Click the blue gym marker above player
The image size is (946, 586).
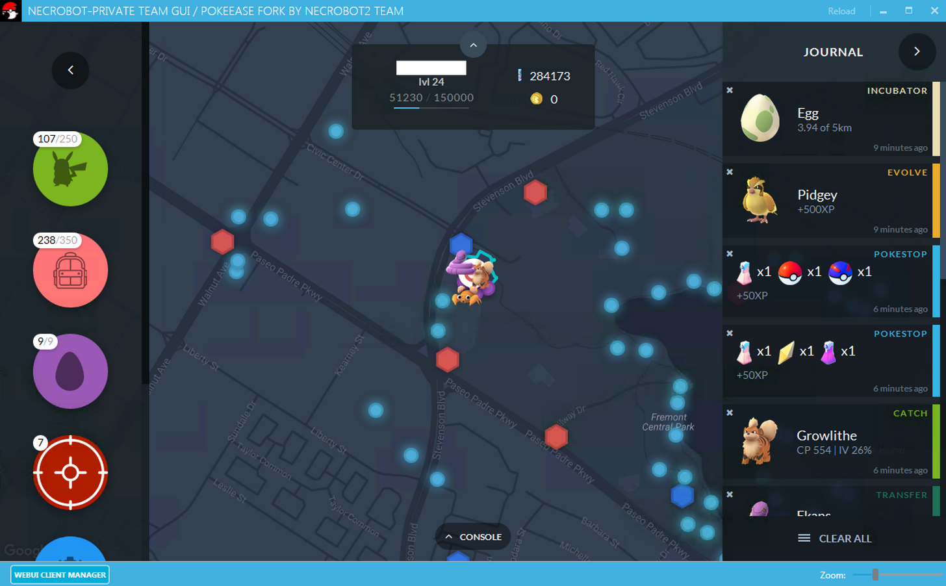pyautogui.click(x=461, y=244)
